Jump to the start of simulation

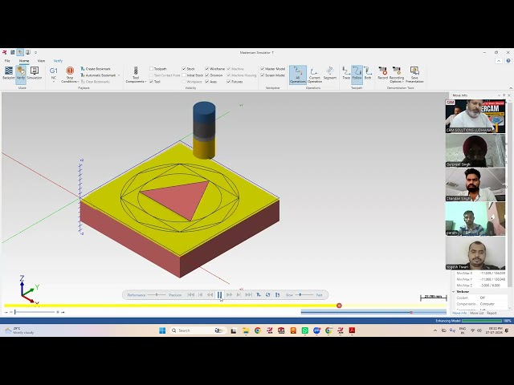coord(190,295)
